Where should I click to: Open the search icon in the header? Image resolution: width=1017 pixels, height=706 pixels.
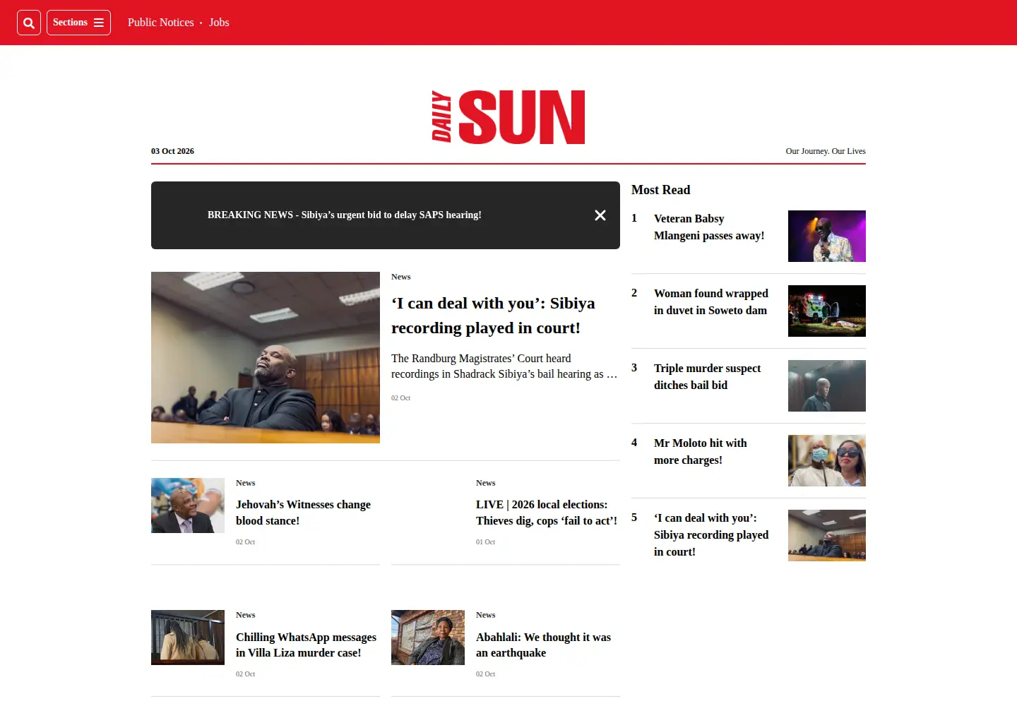[x=29, y=23]
